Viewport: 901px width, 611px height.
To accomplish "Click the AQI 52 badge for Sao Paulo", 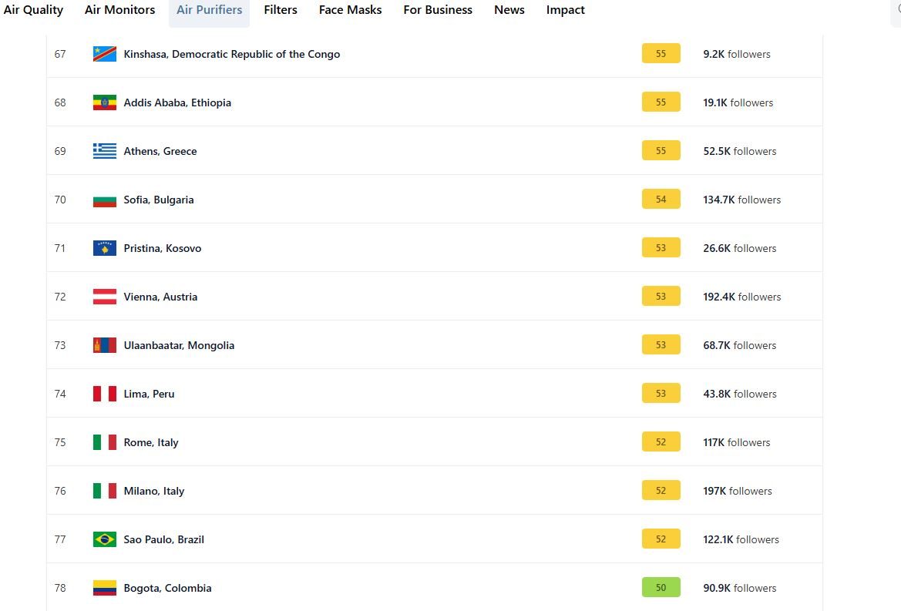I will (661, 539).
